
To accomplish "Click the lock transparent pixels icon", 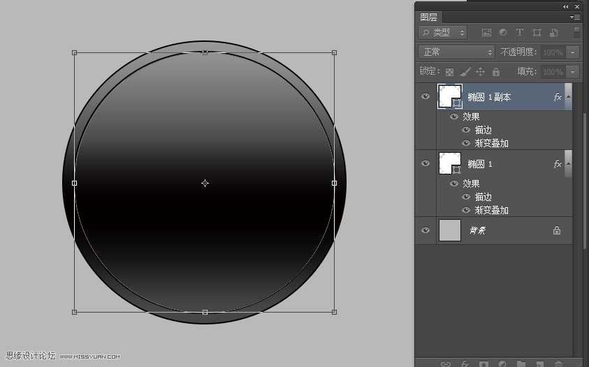I will tap(450, 72).
